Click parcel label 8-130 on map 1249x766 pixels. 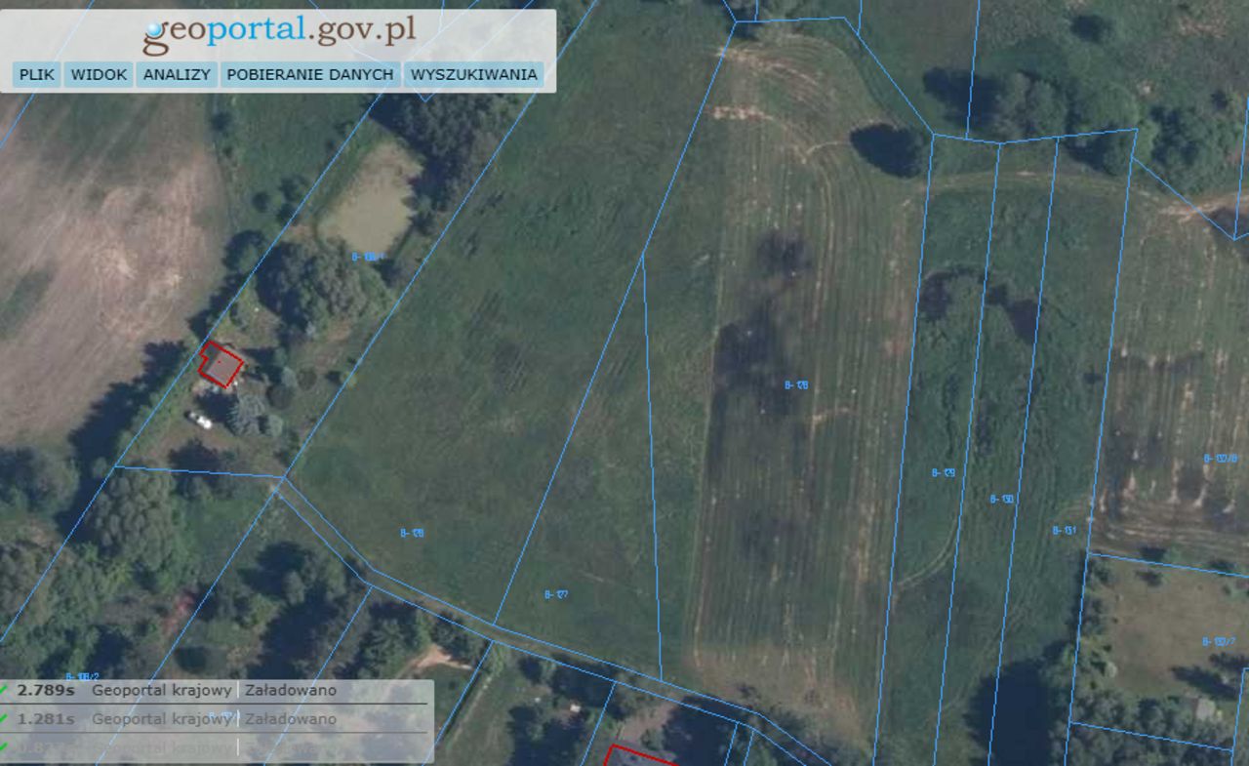(x=1002, y=499)
